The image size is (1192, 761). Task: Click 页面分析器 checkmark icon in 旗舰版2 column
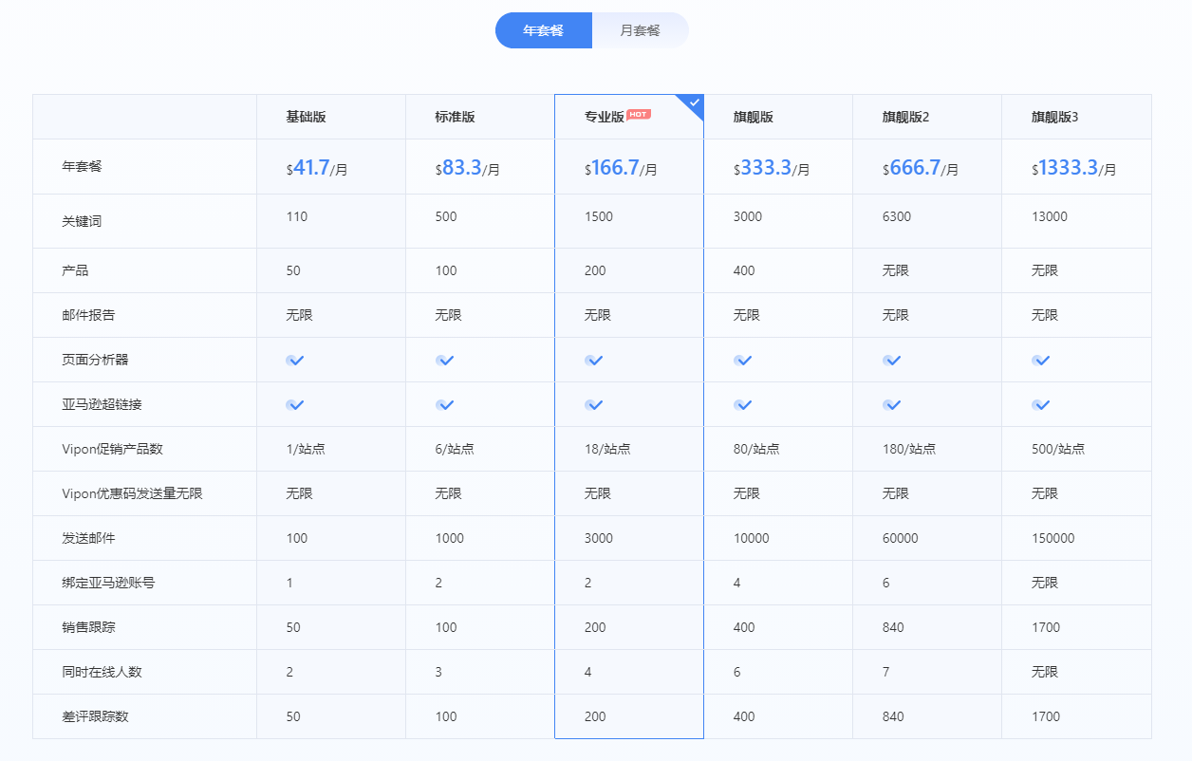click(892, 361)
